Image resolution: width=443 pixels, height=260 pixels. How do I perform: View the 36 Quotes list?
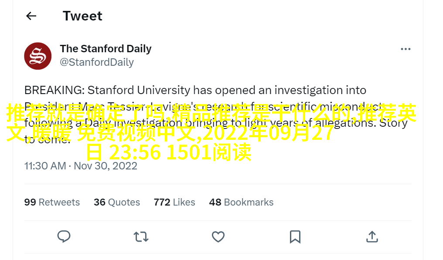tap(117, 202)
